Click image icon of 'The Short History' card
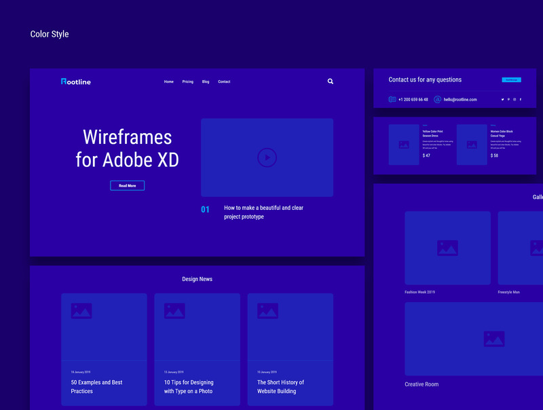The height and width of the screenshot is (410, 543). pos(267,311)
